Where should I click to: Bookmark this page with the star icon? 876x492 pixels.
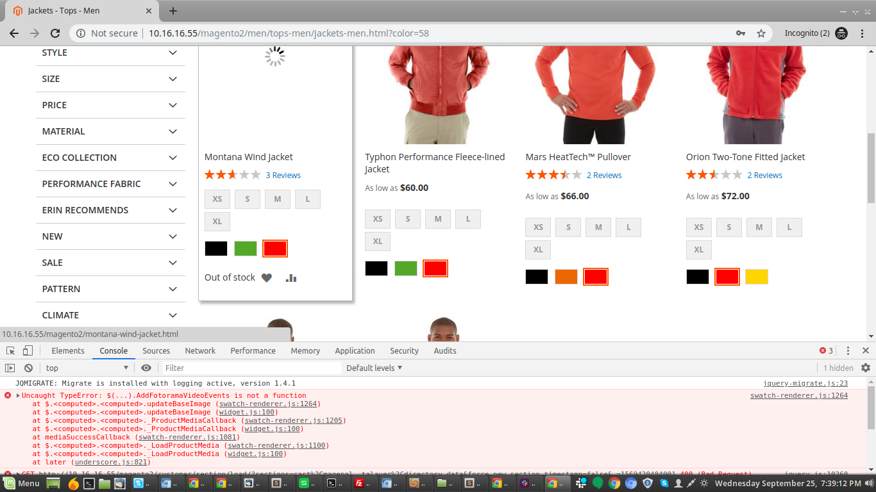point(761,33)
